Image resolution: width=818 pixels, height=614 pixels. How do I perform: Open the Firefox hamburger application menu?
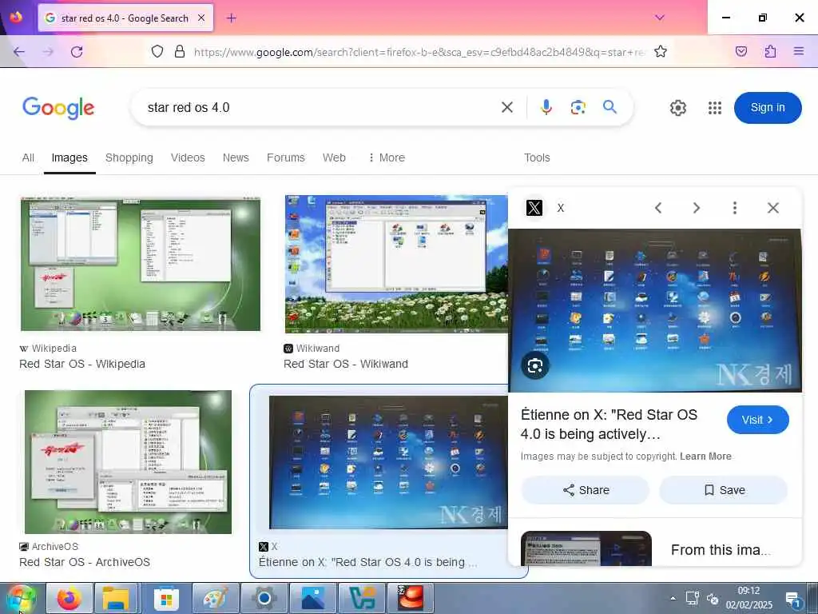799,51
